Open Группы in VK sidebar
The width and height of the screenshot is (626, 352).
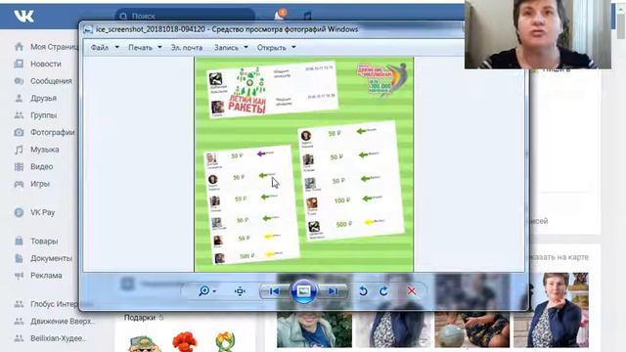[43, 115]
